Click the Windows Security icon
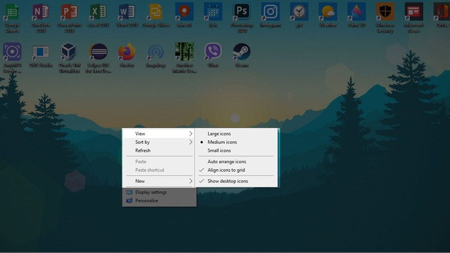Viewport: 450px width, 253px height. pyautogui.click(x=385, y=17)
